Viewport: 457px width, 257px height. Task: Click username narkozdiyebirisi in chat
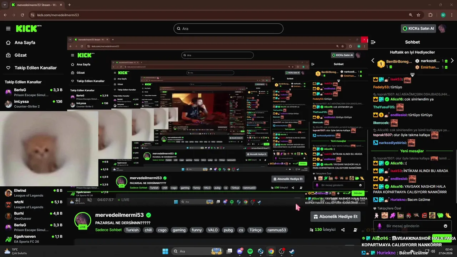[392, 143]
